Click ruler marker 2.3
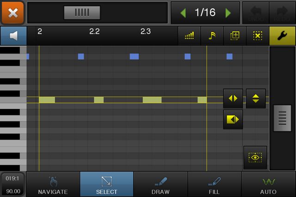 146,31
